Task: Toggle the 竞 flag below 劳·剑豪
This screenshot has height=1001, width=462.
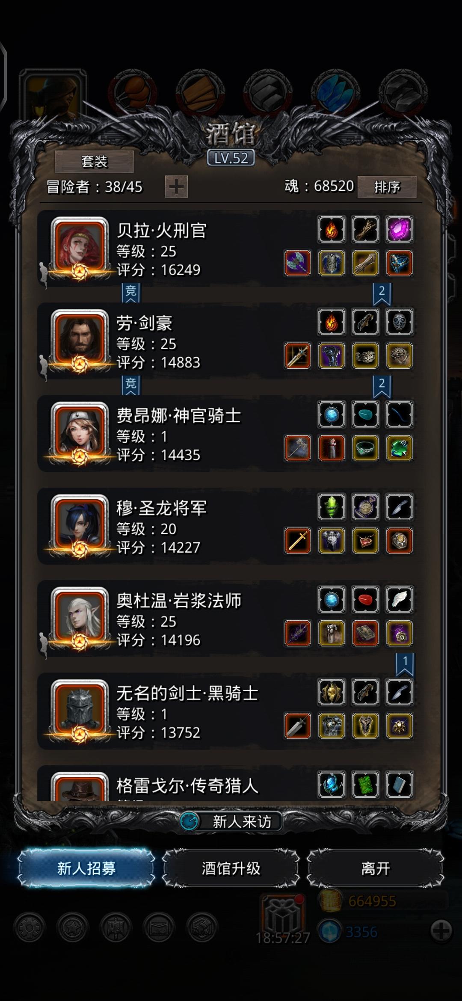Action: [130, 385]
